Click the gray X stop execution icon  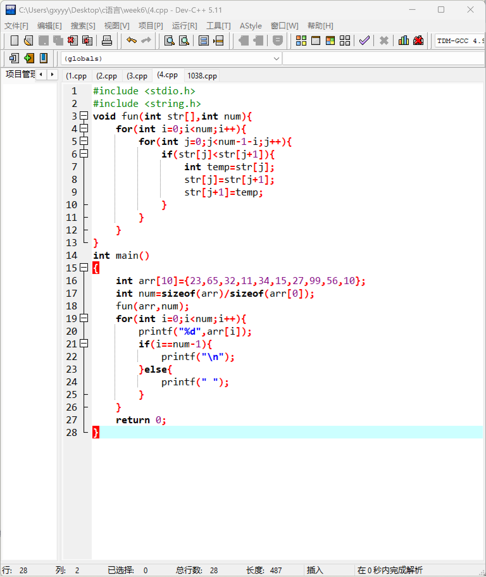click(x=384, y=40)
